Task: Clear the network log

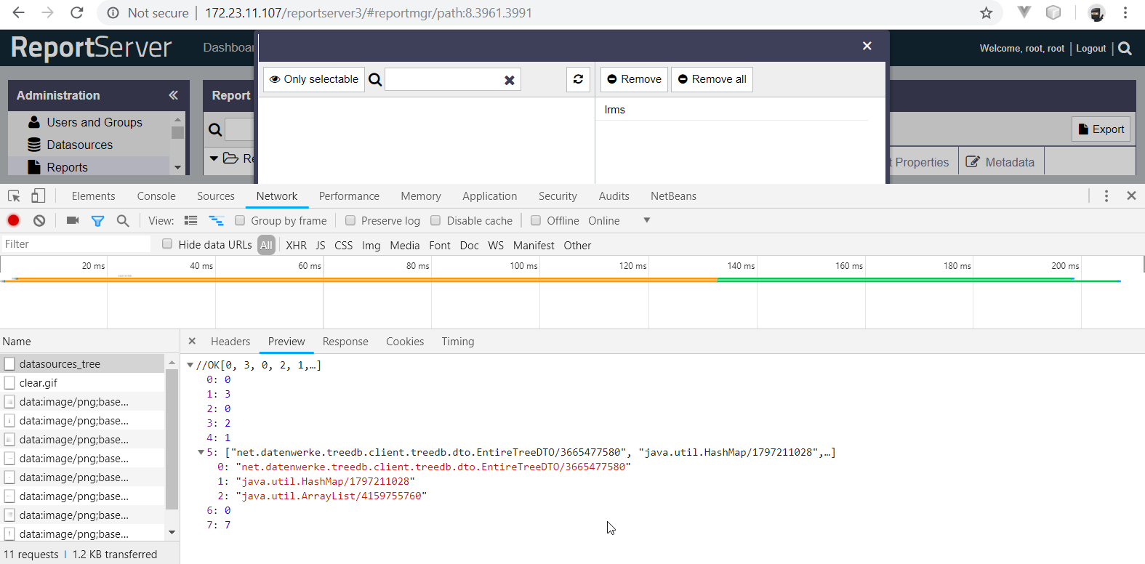Action: pos(39,220)
